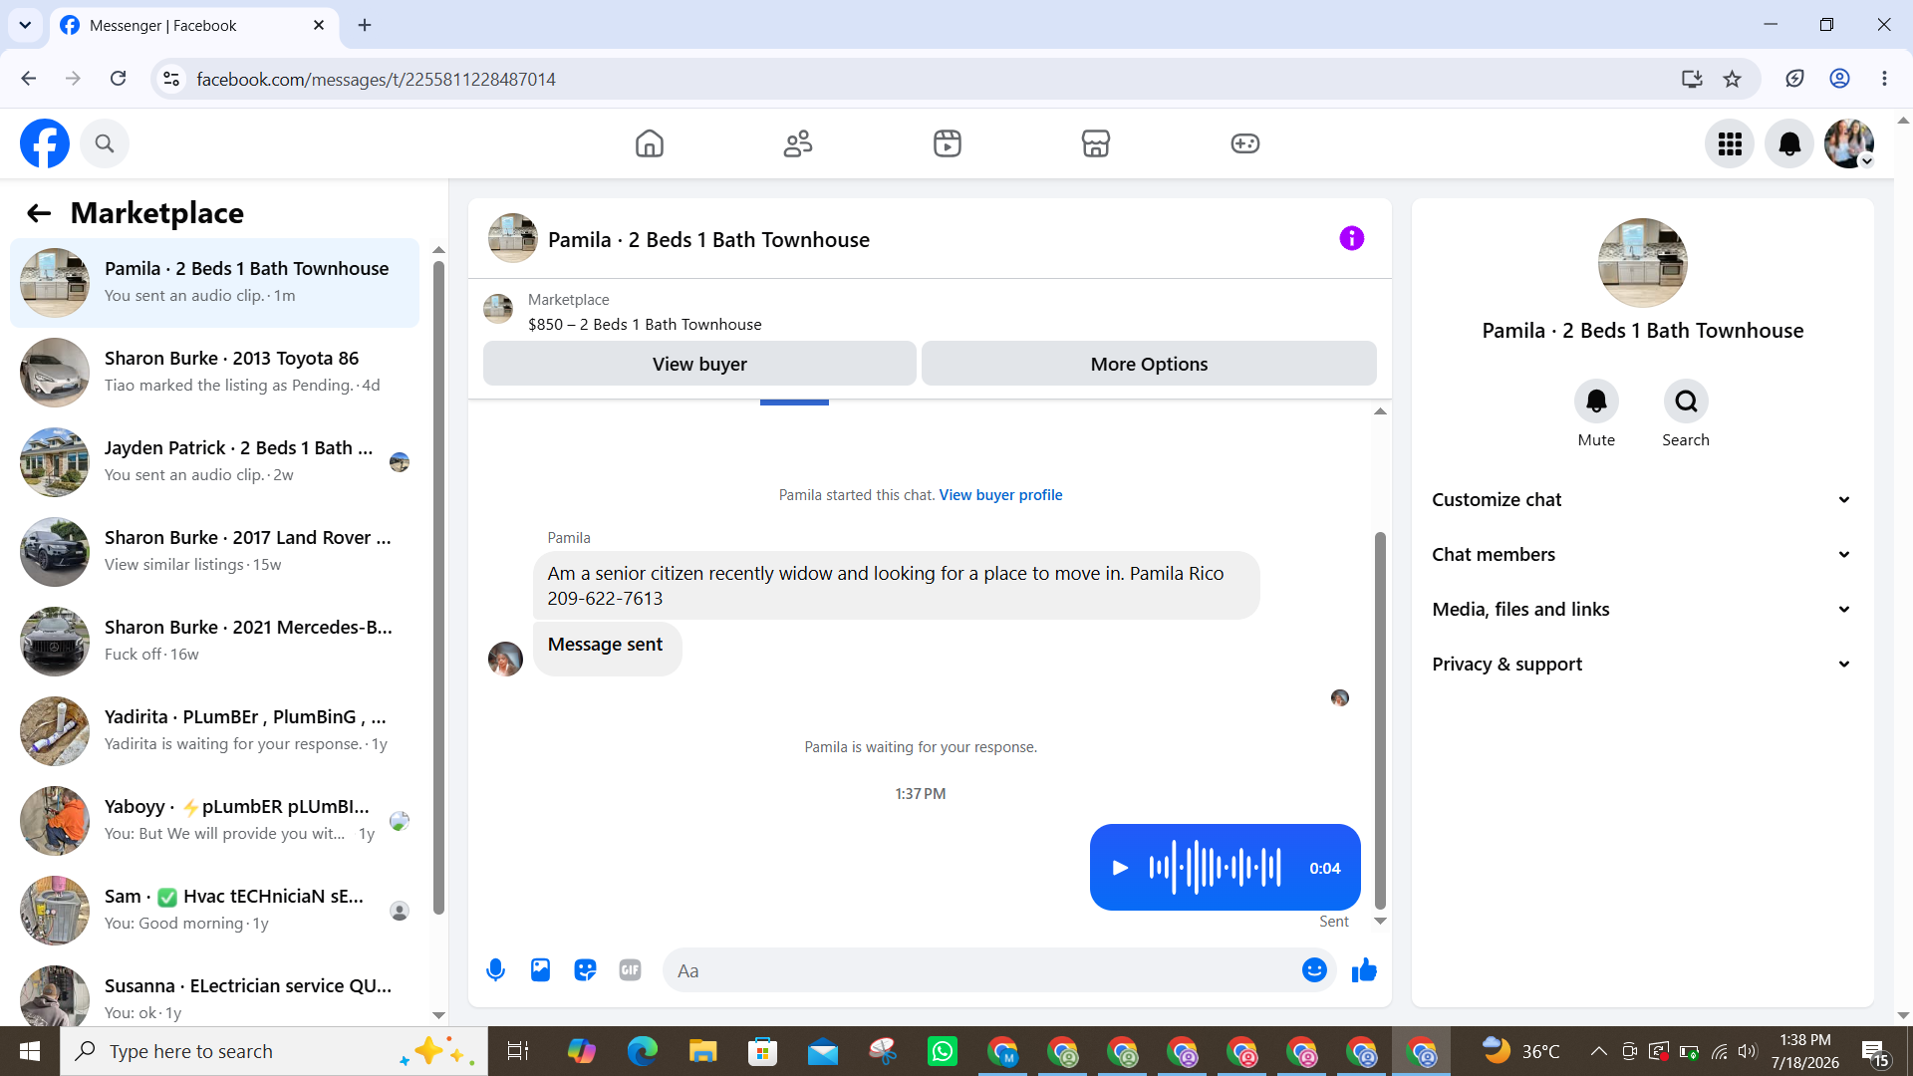The height and width of the screenshot is (1076, 1913).
Task: Search in conversation using magnifier button
Action: coord(1686,402)
